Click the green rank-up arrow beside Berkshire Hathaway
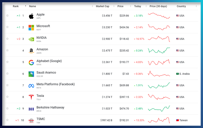The image size is (203, 128). (x=18, y=109)
